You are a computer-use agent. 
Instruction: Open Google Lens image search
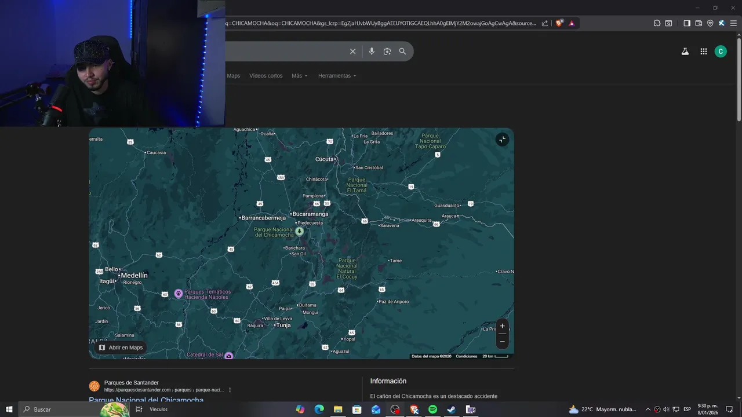point(387,52)
